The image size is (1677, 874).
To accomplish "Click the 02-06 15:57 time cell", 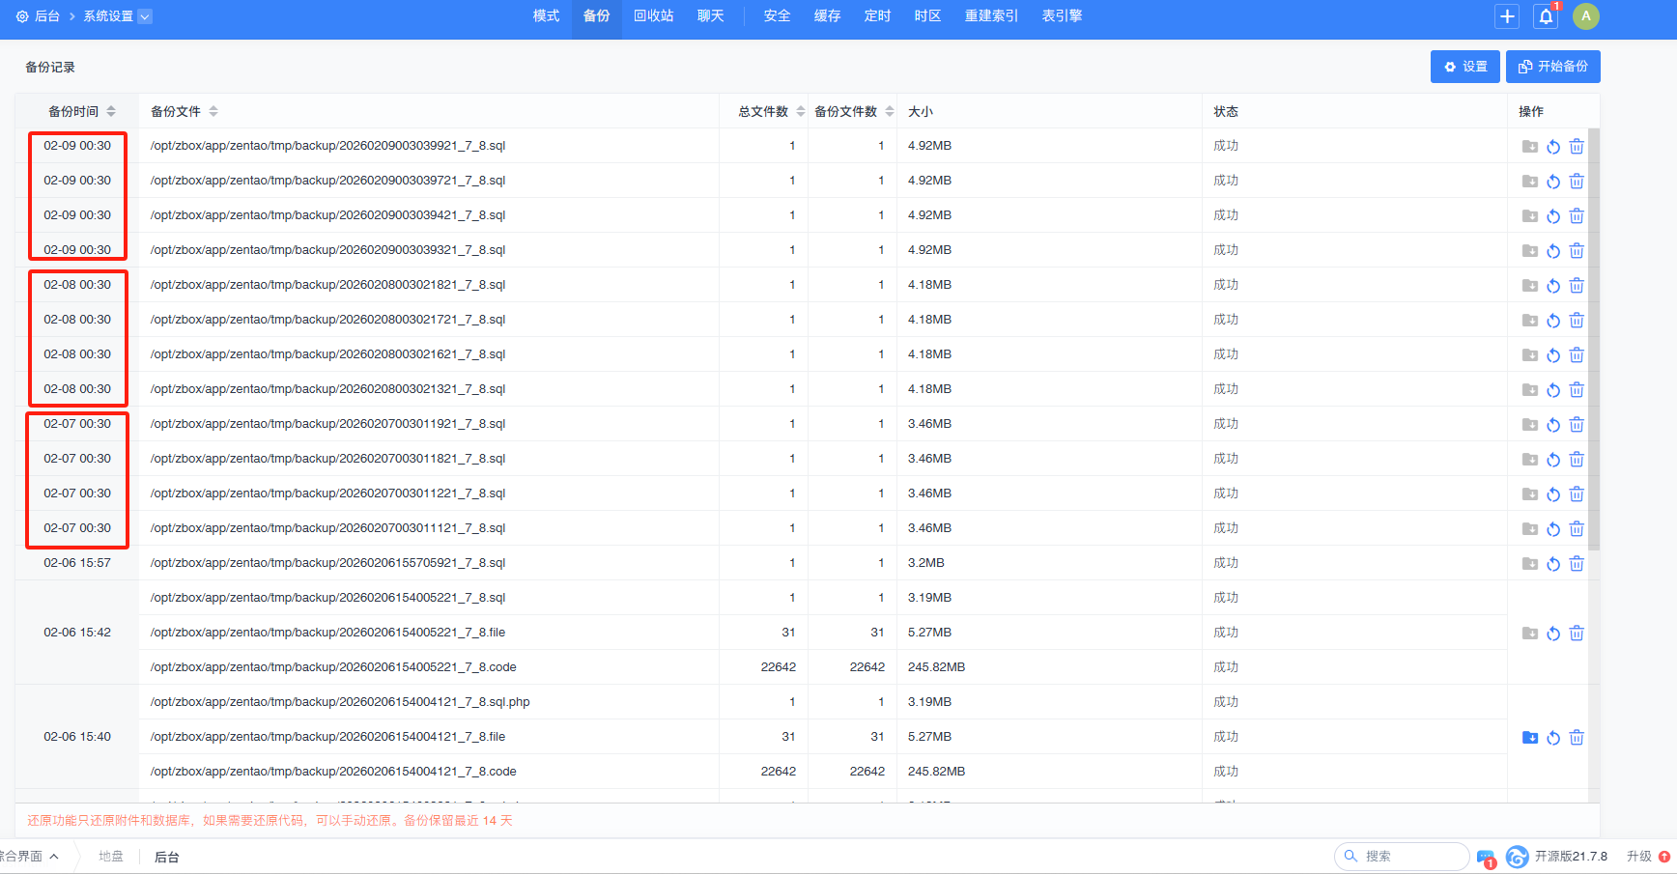I will pos(77,563).
